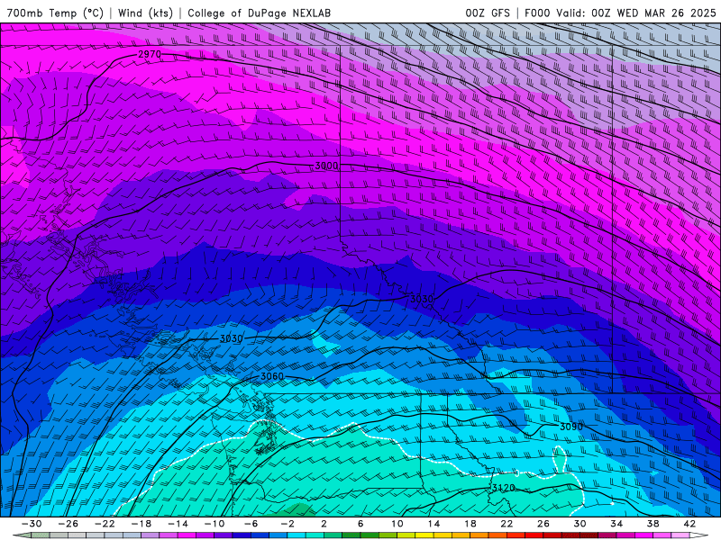The width and height of the screenshot is (721, 540).
Task: Click the 6 colorbar tick label
Action: [360, 524]
